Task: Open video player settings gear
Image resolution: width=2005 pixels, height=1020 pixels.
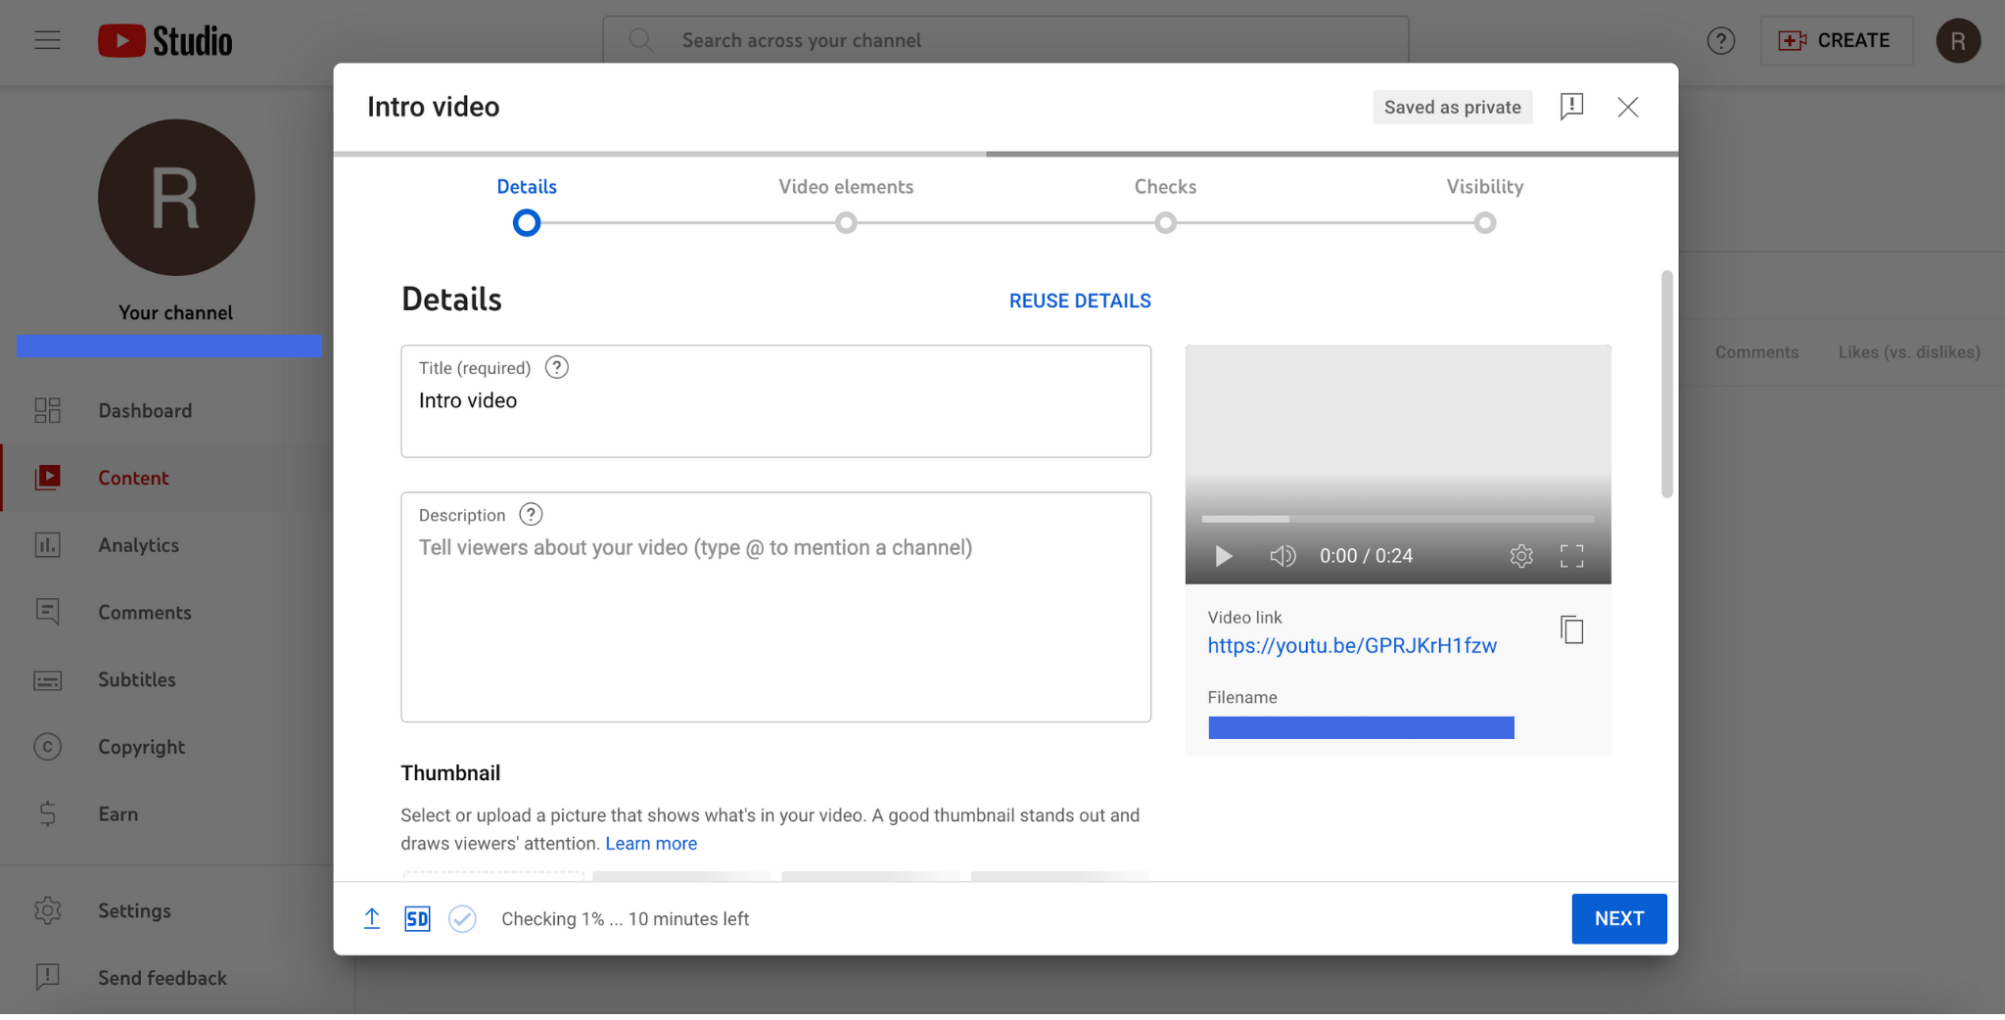Action: (1520, 556)
